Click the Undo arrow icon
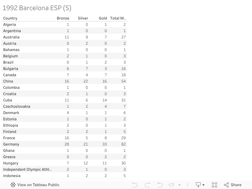This screenshot has width=252, height=189. [135, 185]
